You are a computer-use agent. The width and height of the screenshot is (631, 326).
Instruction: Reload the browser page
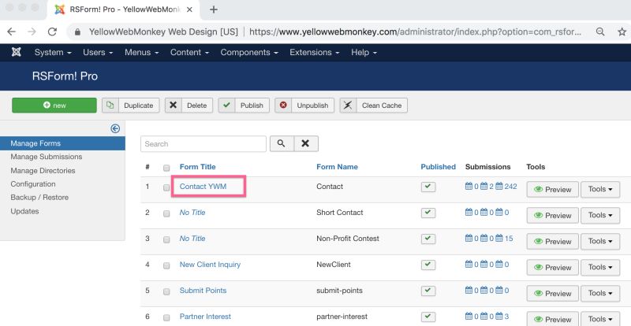52,31
